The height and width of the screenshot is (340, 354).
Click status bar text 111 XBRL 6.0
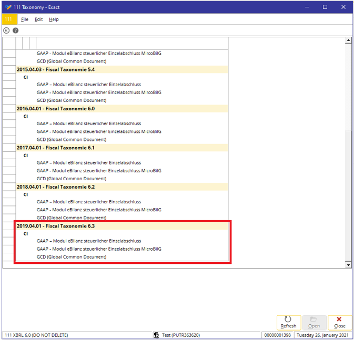click(36, 335)
